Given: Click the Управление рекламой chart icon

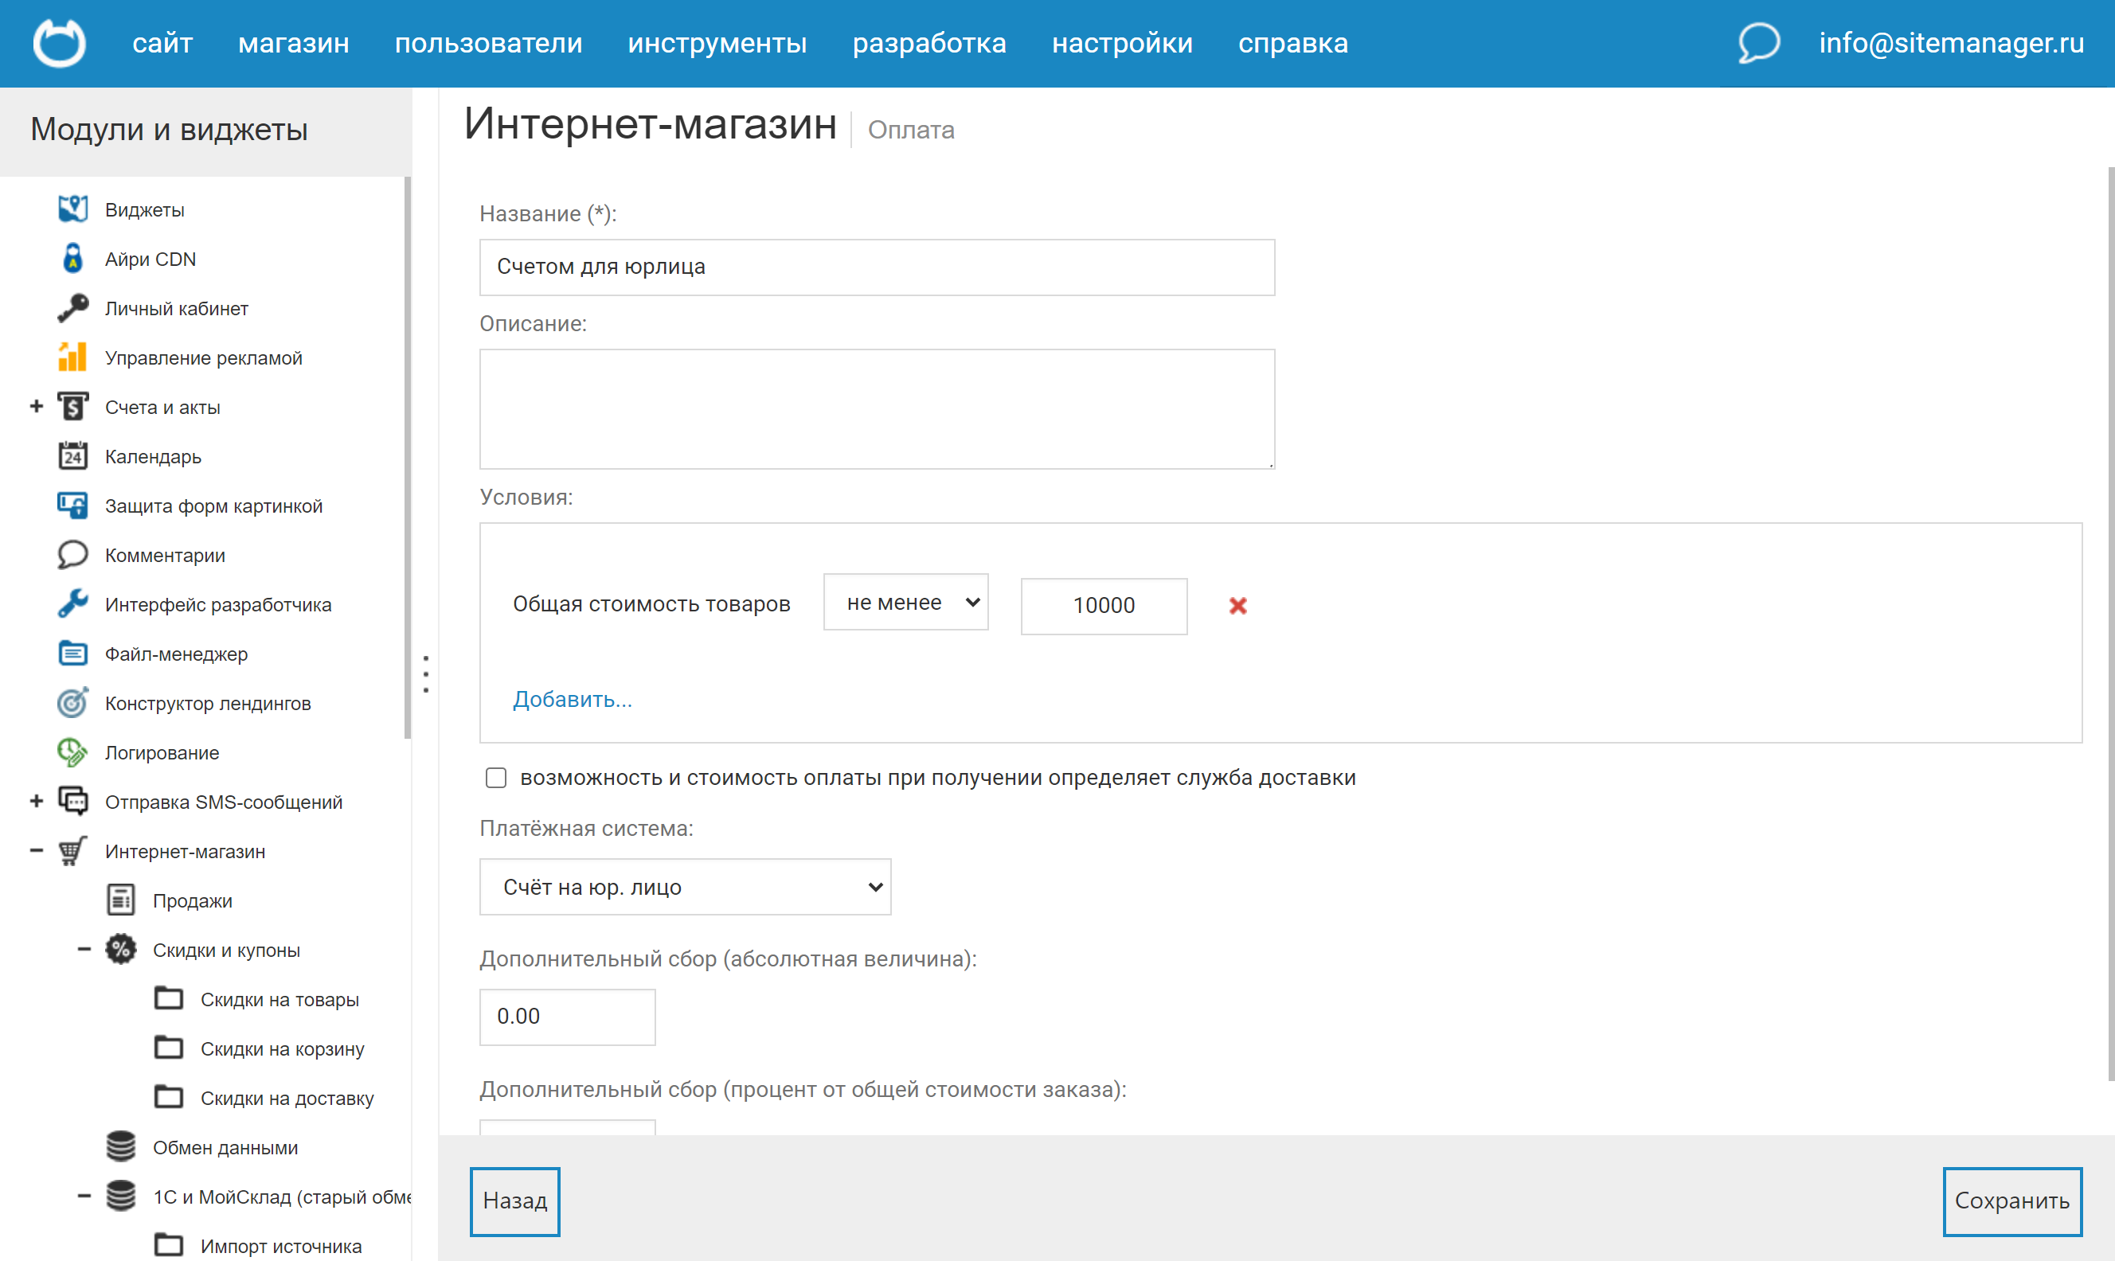Looking at the screenshot, I should 73,357.
